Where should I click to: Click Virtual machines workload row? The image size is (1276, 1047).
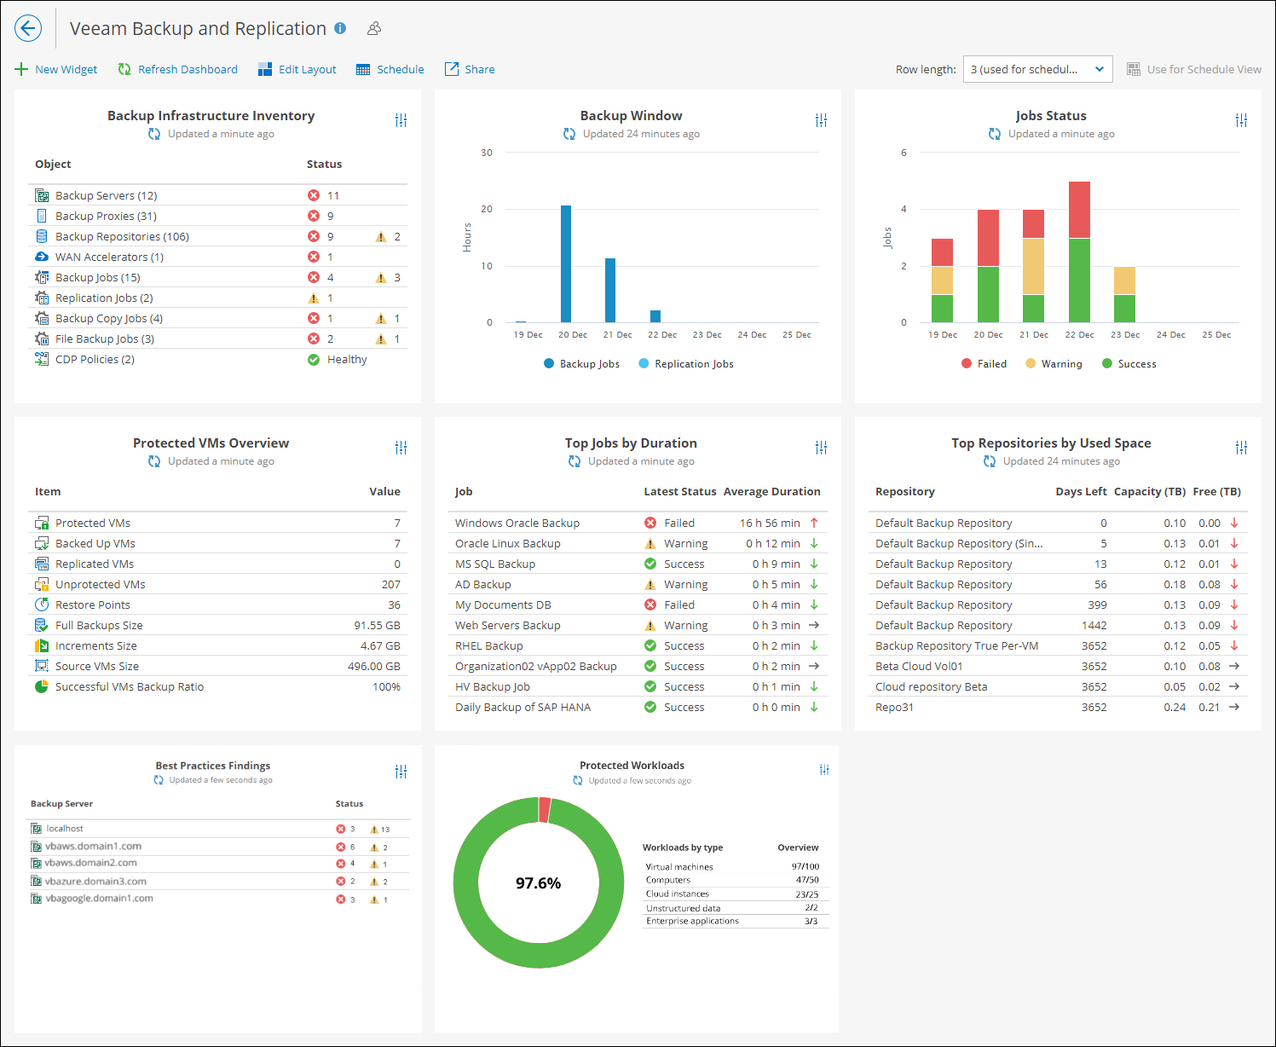tap(736, 867)
